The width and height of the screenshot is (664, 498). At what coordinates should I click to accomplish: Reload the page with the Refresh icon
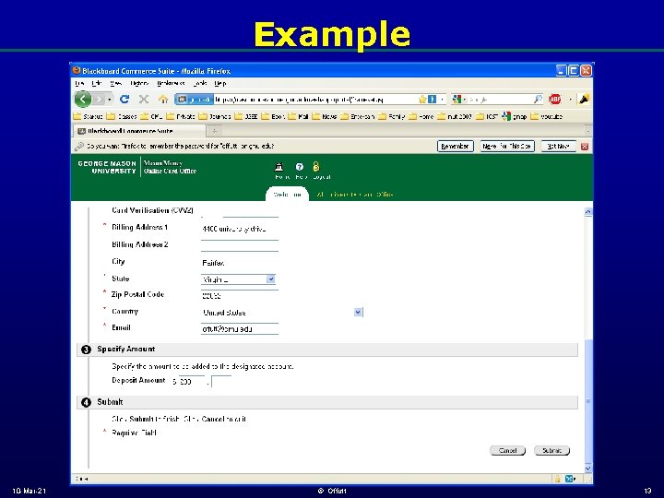point(125,99)
